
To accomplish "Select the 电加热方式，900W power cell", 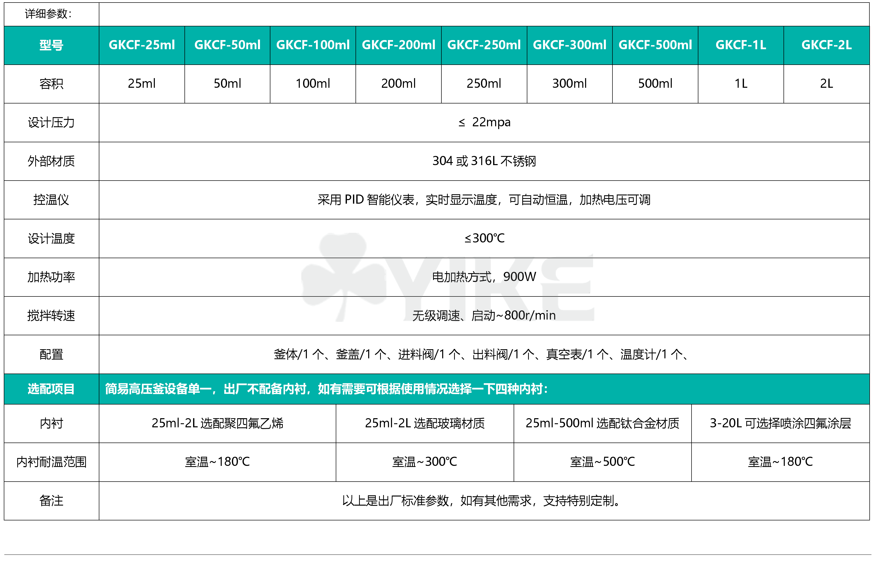I will point(484,277).
